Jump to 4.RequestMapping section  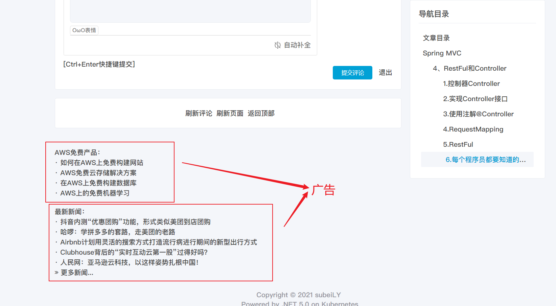(473, 129)
